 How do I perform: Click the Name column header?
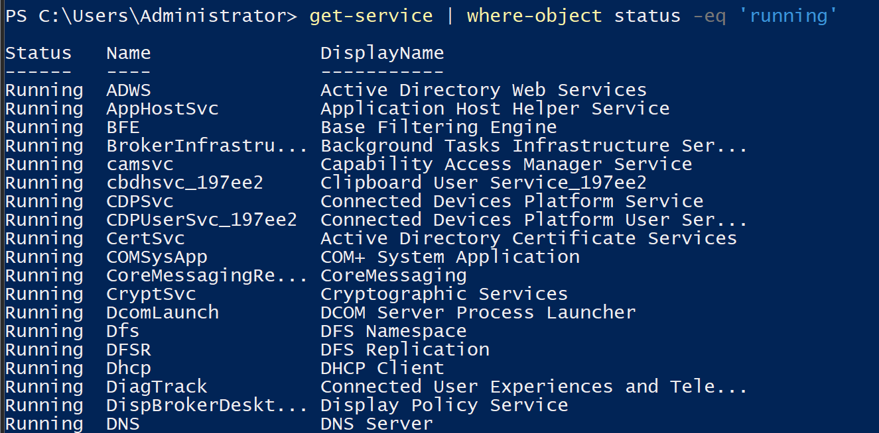(129, 53)
